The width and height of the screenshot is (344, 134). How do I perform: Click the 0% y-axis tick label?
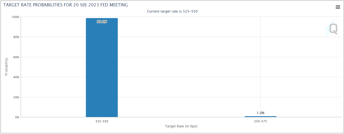[17, 117]
